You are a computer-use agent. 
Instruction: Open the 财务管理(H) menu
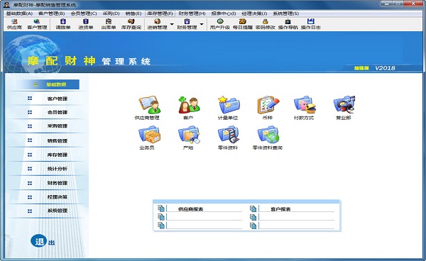point(192,13)
